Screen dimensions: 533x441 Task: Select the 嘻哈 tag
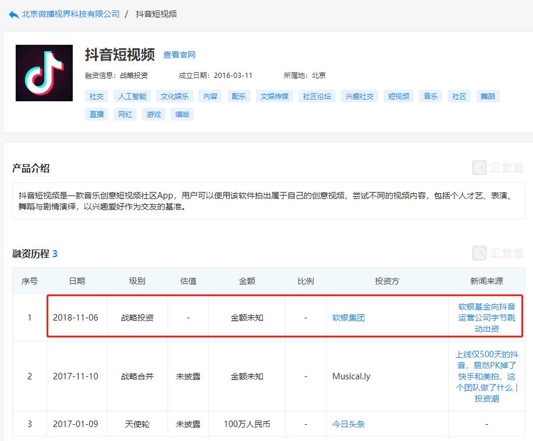[x=182, y=114]
